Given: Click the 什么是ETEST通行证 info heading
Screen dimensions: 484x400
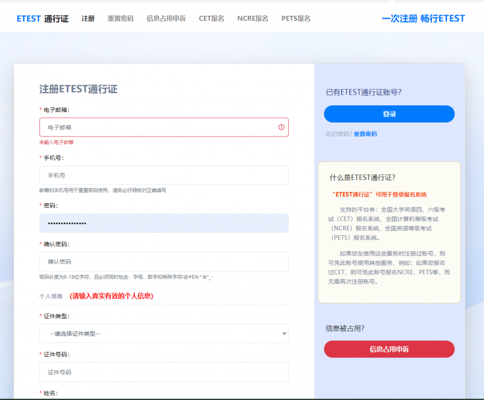Looking at the screenshot, I should pyautogui.click(x=362, y=177).
